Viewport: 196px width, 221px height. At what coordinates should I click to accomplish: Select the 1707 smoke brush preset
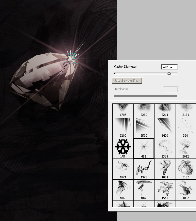click(x=123, y=110)
